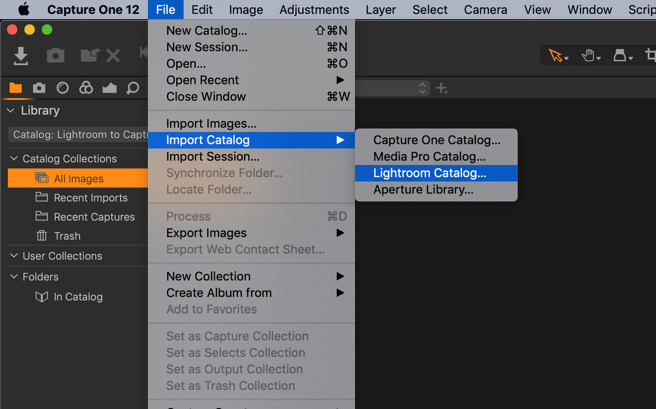Open the Apple menu
This screenshot has height=409, width=656.
pos(24,9)
